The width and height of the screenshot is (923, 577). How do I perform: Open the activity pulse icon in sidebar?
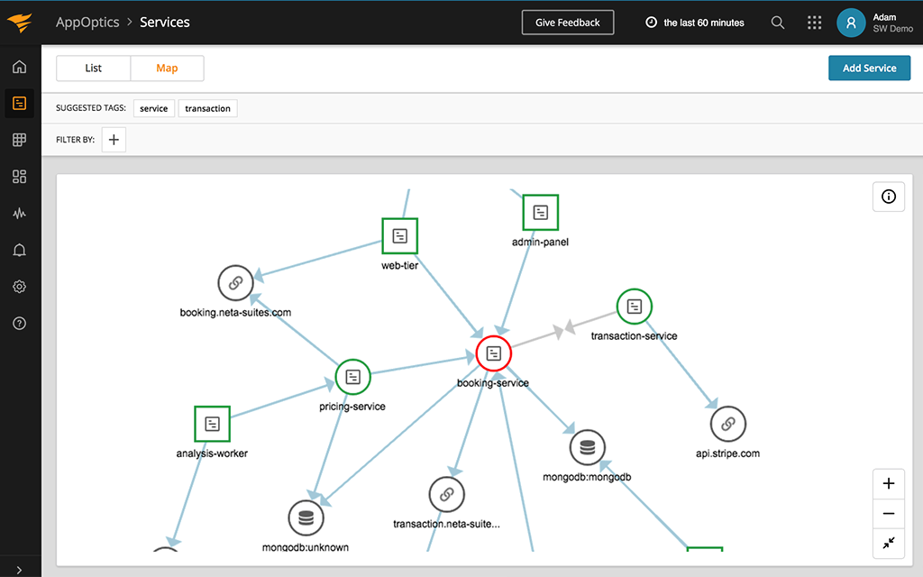tap(20, 213)
